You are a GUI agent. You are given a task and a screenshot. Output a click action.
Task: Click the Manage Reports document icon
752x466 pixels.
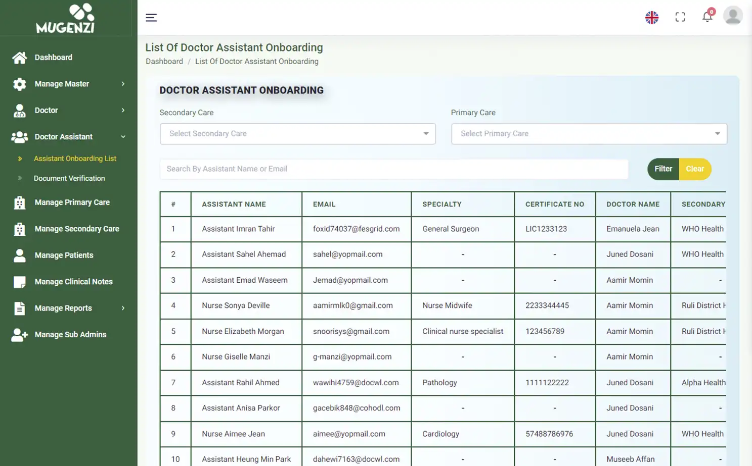[19, 308]
